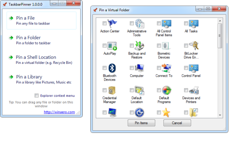Click the green arrow beside Pin a Folder
The image size is (234, 142).
11,38
